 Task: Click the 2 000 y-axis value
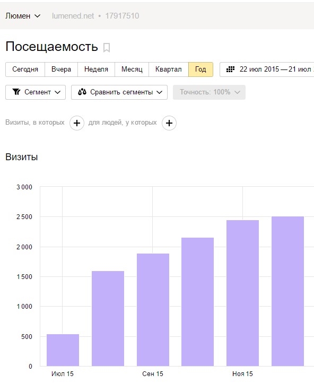(x=24, y=247)
